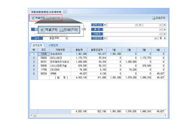
Task: Open lookup (...) button for 품명 field
Action: point(161,29)
